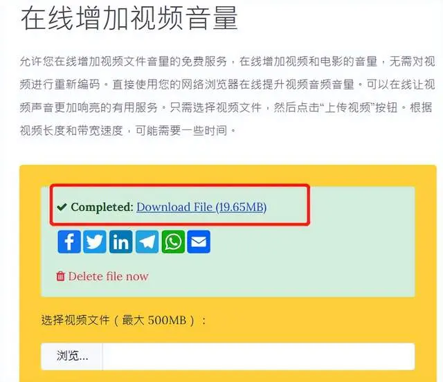Image resolution: width=443 pixels, height=382 pixels.
Task: Click the empty file path field
Action: (259, 356)
